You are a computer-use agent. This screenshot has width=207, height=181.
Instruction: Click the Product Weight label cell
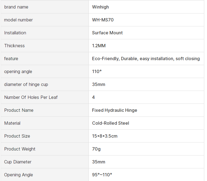point(20,149)
